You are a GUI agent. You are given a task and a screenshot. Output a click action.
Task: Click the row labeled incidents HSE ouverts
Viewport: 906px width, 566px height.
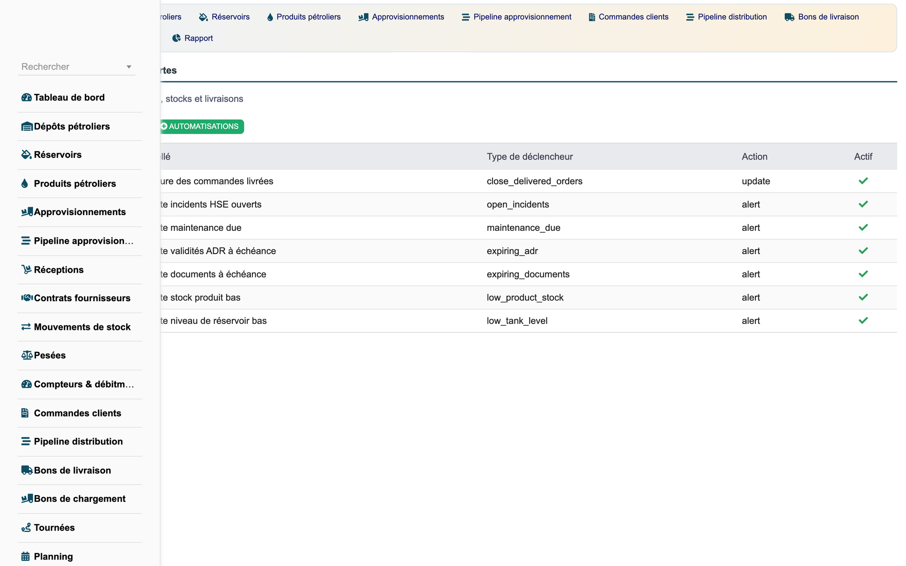528,204
